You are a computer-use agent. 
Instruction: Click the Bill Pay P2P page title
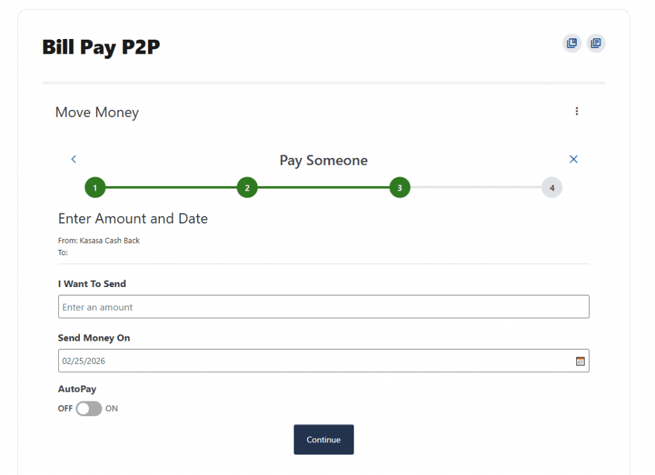tap(101, 47)
